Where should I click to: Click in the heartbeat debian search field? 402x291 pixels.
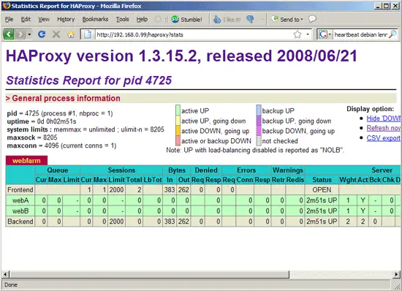(x=360, y=34)
